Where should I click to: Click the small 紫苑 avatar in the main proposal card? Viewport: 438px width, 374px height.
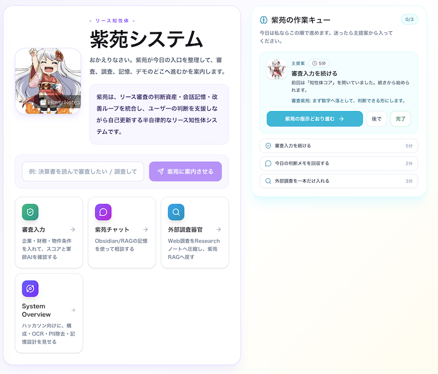[x=276, y=69]
